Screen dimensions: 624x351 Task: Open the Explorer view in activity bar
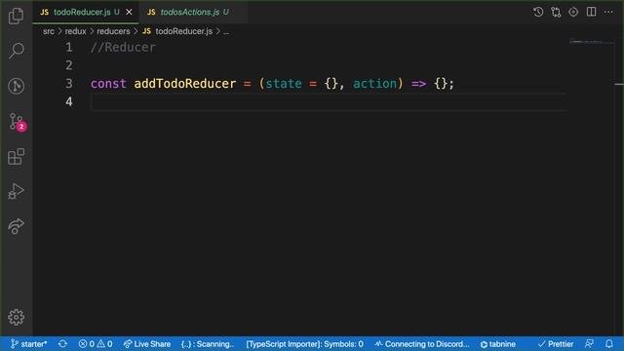point(16,16)
